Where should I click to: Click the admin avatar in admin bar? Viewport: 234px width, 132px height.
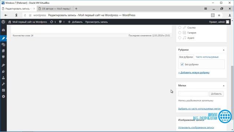227,22
